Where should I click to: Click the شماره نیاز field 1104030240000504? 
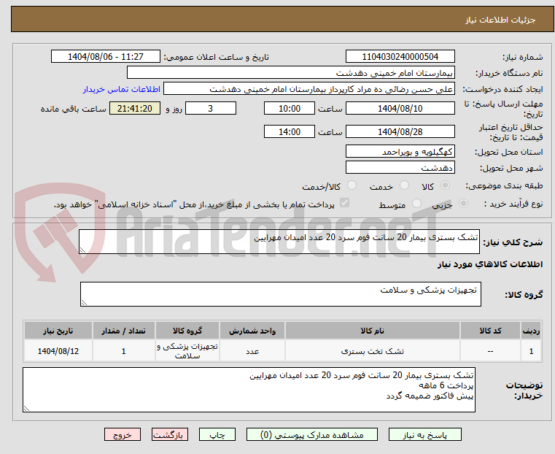tap(400, 57)
